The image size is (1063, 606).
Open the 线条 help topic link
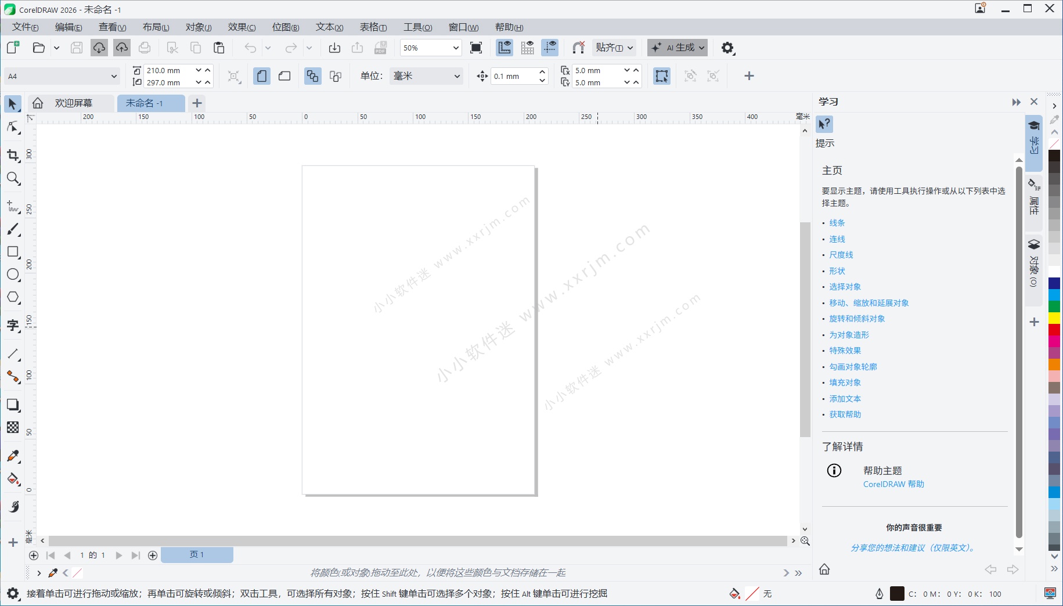coord(837,222)
